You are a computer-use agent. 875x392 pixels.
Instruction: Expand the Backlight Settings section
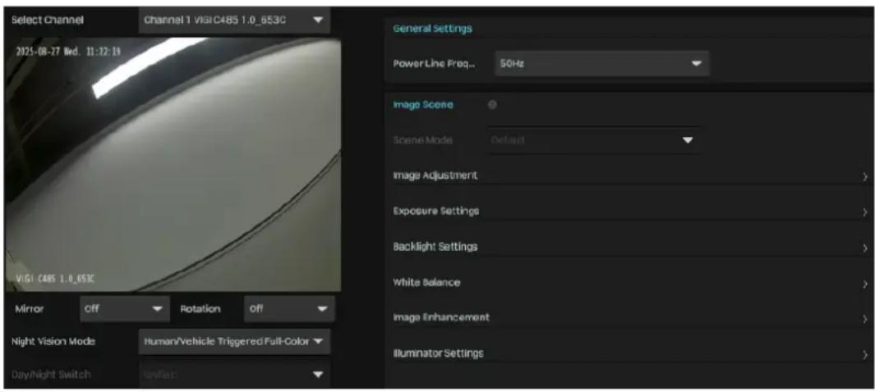pos(631,247)
